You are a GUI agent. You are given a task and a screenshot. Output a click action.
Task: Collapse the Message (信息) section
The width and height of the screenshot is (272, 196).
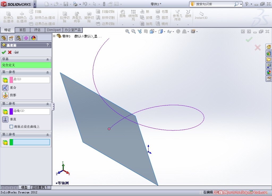point(48,59)
